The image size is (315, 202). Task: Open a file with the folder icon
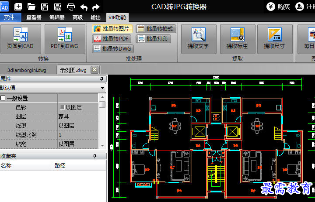[x=31, y=7]
